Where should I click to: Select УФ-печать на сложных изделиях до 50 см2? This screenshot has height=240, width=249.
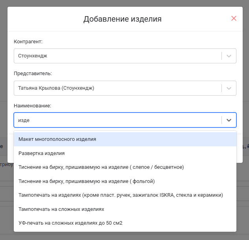tap(125, 223)
